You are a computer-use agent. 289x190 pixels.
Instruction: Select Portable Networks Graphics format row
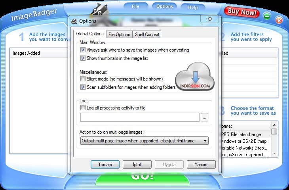click(x=245, y=148)
